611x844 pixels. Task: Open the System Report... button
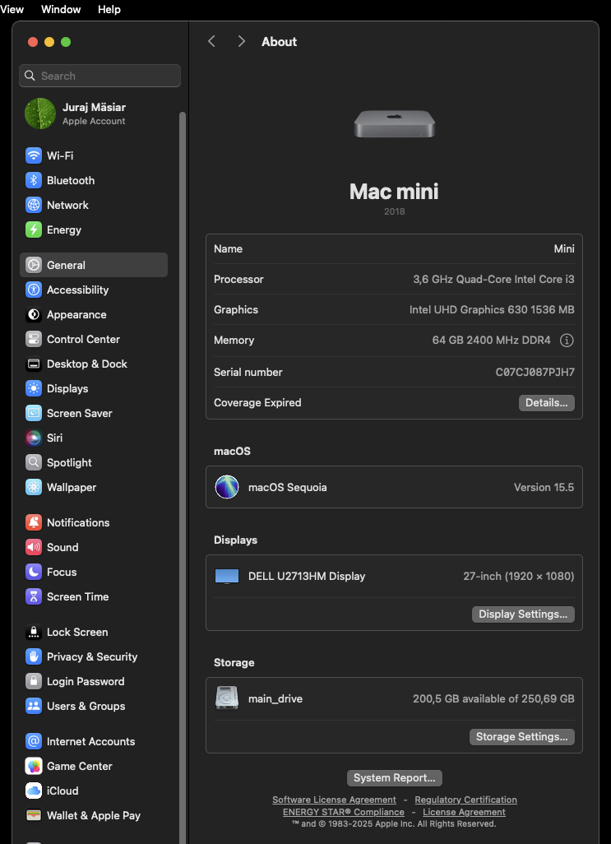pyautogui.click(x=394, y=778)
